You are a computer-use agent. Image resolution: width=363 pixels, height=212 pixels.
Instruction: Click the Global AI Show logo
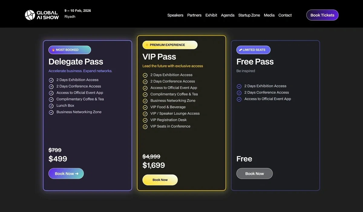41,14
